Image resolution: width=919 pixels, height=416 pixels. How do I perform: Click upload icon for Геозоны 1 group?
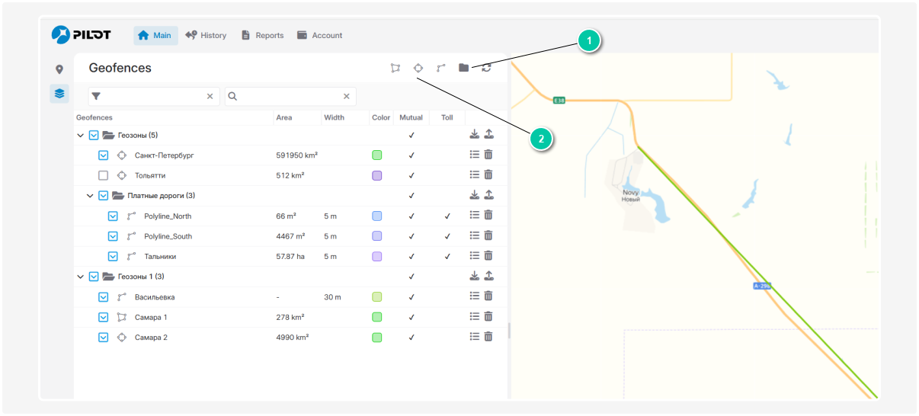(x=488, y=276)
